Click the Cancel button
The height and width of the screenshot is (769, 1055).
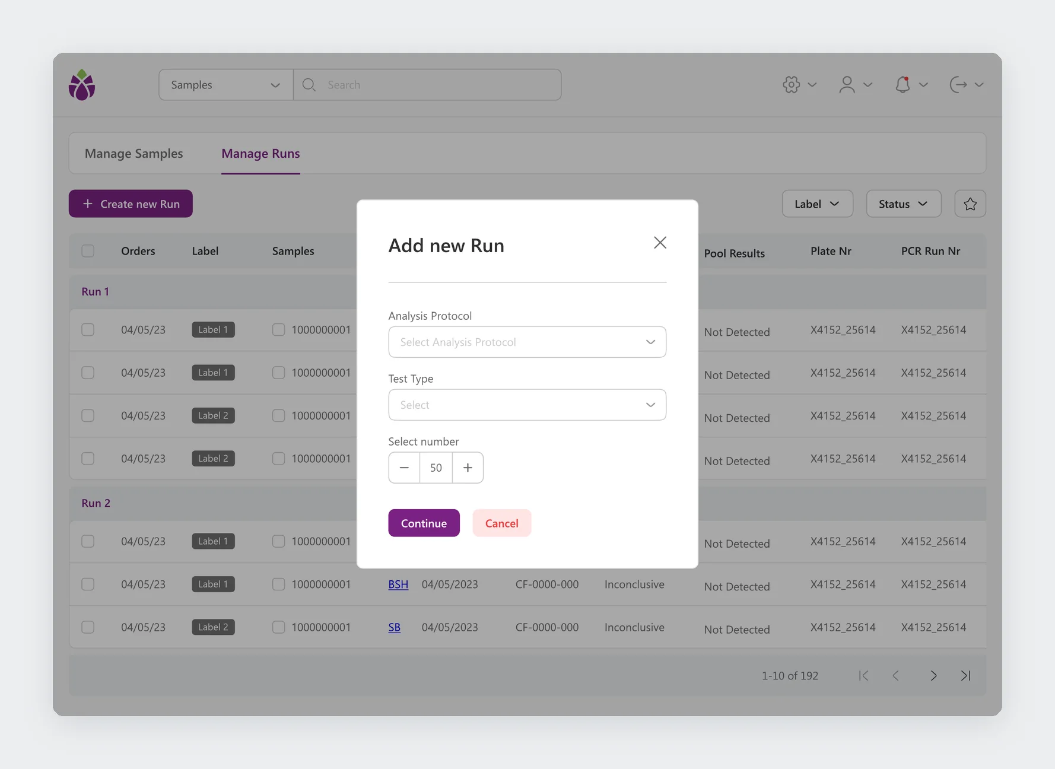(501, 523)
